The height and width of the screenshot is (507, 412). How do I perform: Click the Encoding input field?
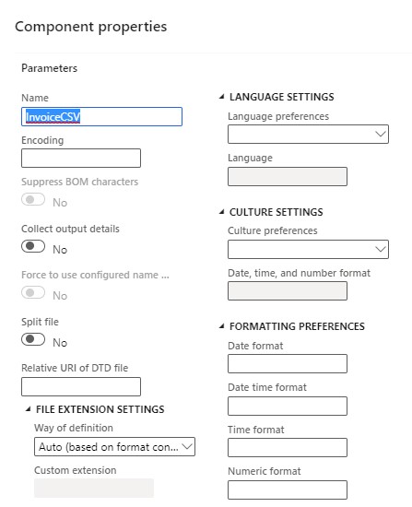tap(81, 159)
